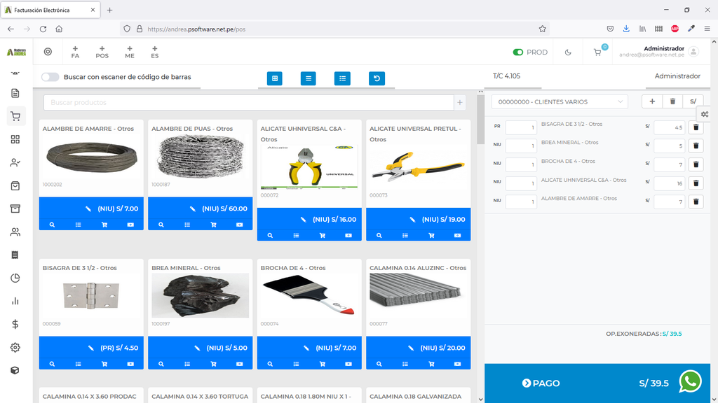Delete ALICATE UHNIVERSAL C&A order line
Viewport: 718px width, 403px height.
696,183
